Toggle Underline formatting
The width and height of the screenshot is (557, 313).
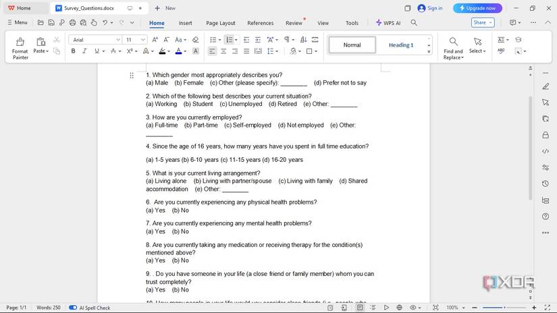pos(97,51)
